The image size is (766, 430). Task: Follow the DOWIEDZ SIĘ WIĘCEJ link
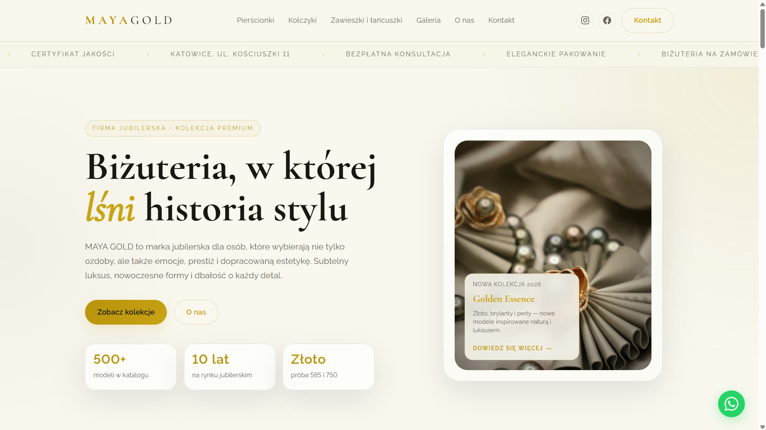tap(512, 348)
